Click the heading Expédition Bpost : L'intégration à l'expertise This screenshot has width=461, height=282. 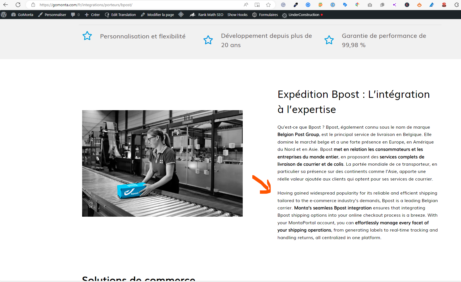pyautogui.click(x=354, y=102)
